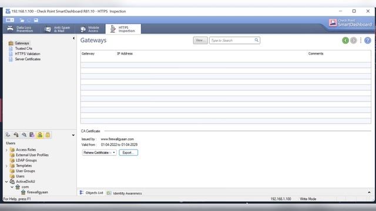Select the HTTPS Inspection tab

click(123, 29)
